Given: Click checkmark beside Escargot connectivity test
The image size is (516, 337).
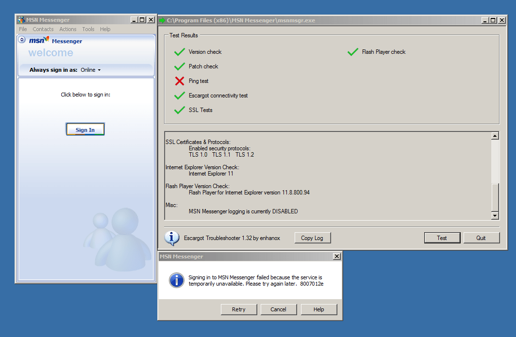Looking at the screenshot, I should tap(179, 96).
